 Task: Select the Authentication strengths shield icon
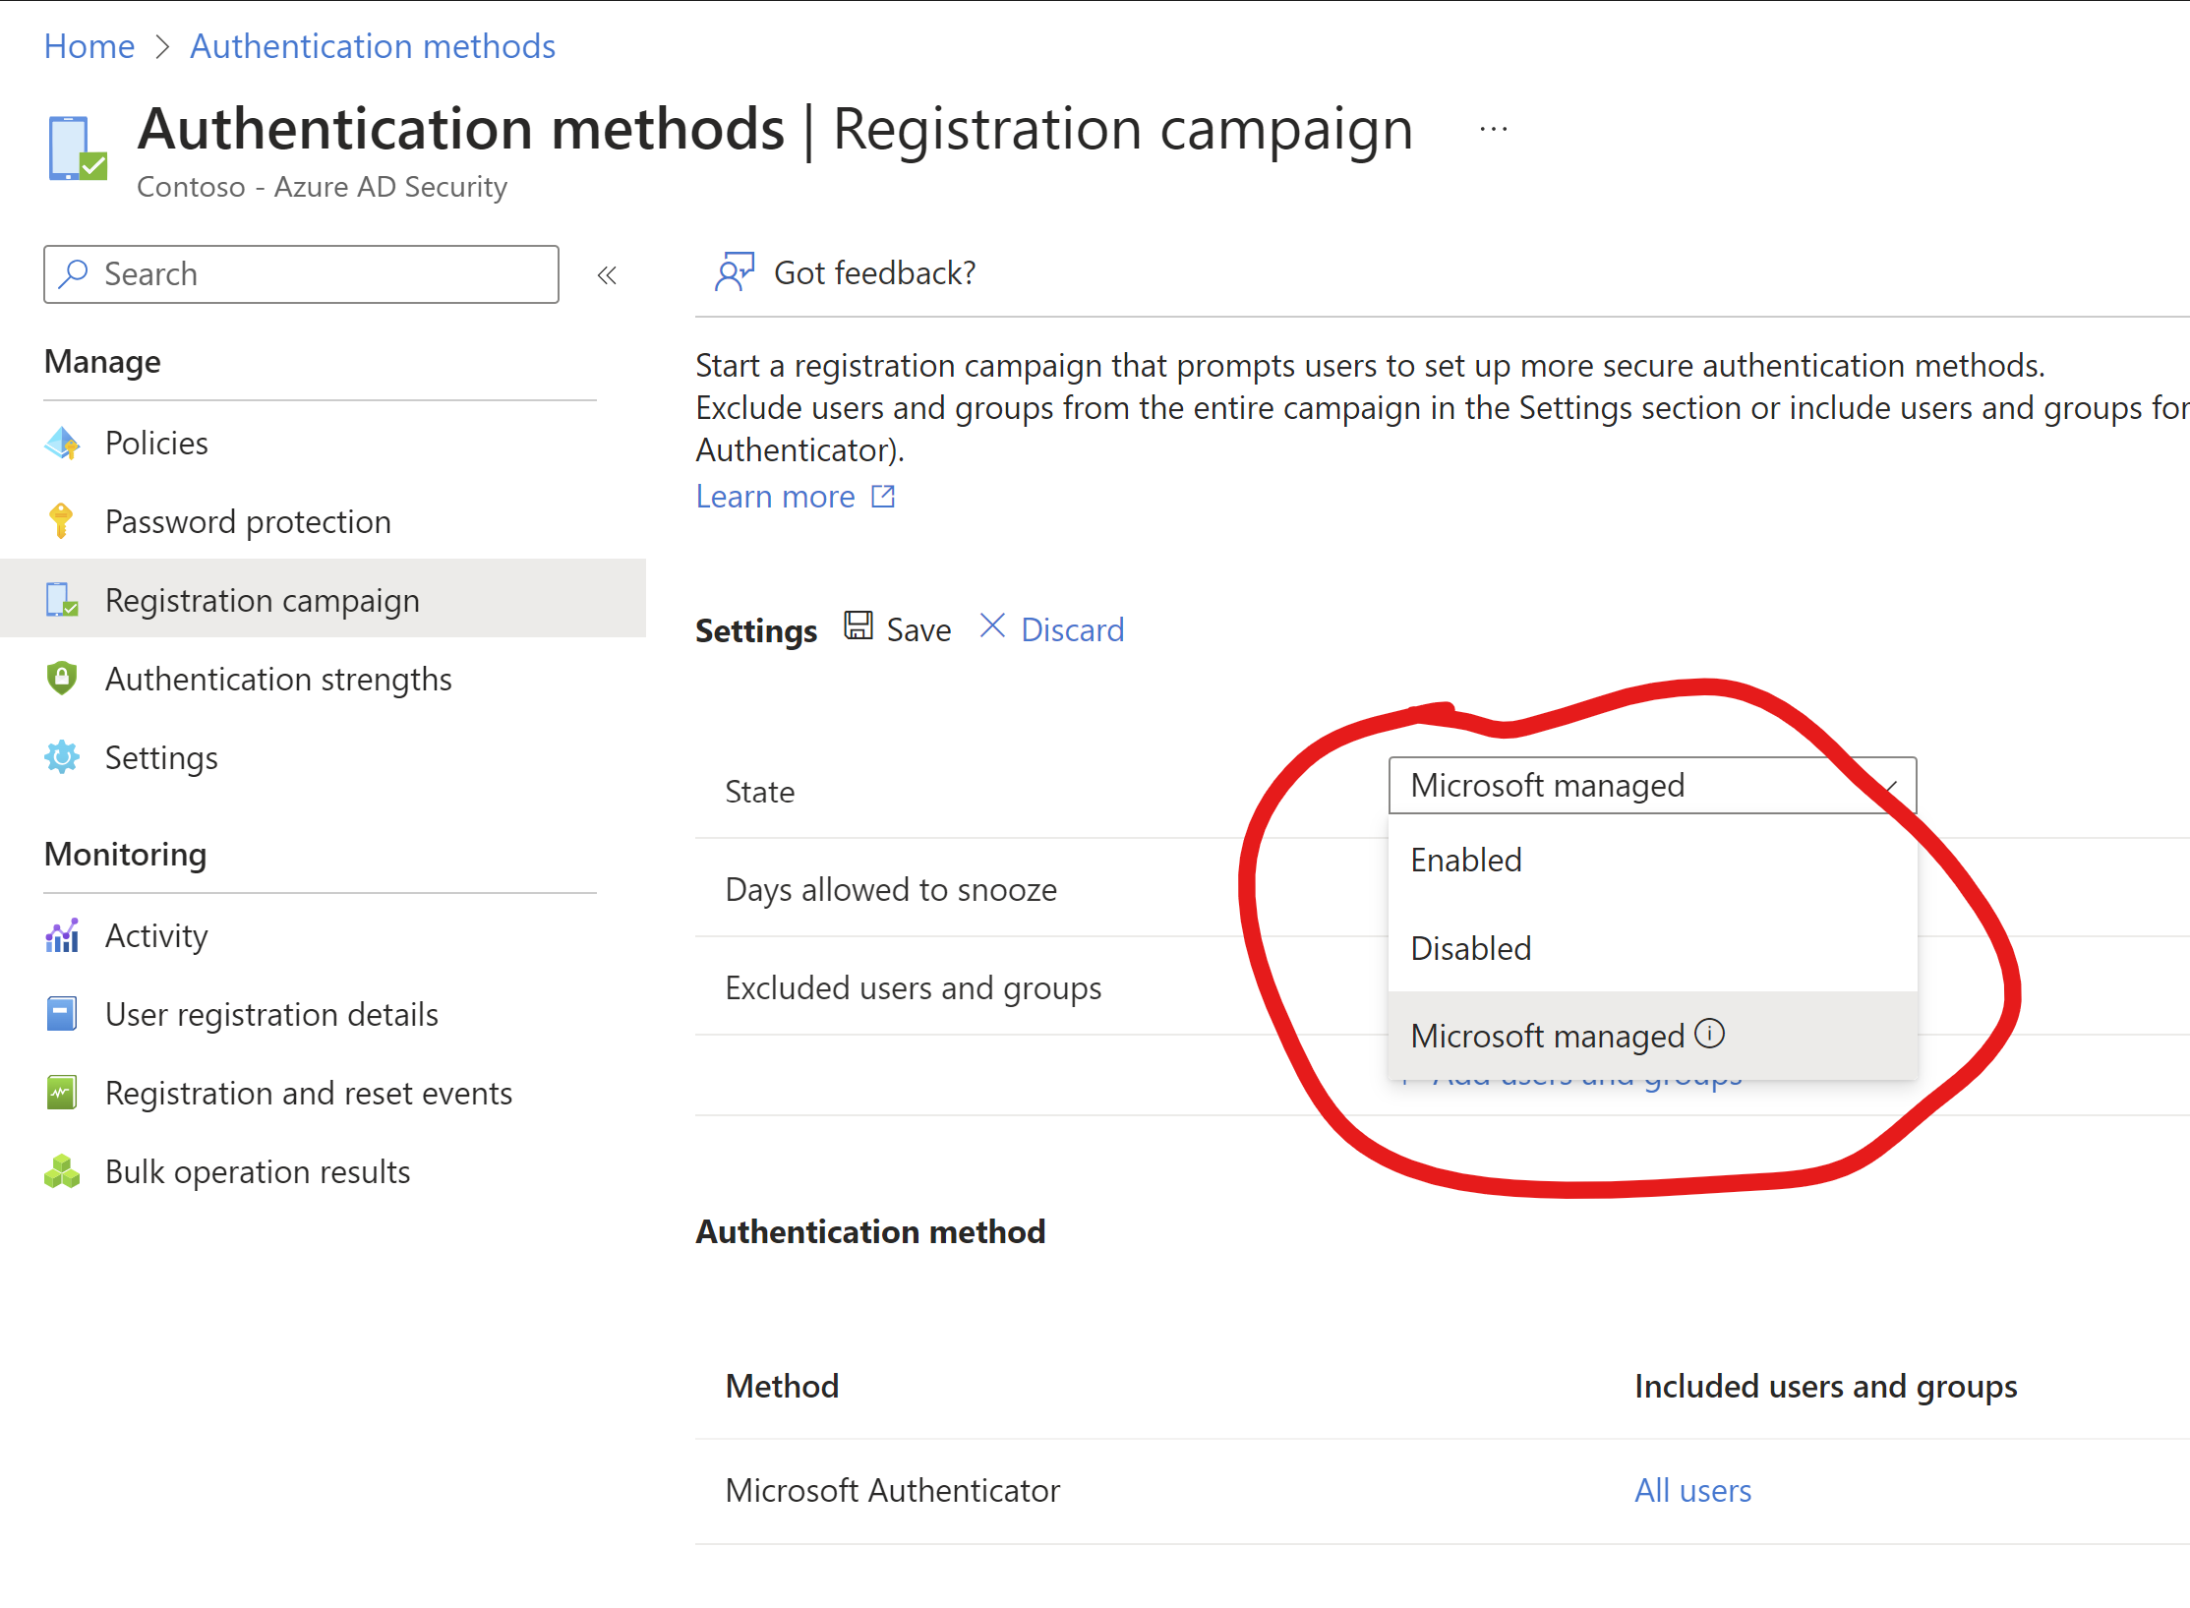(x=62, y=679)
